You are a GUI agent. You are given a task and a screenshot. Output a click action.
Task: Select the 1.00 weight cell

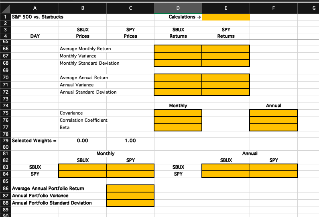click(130, 141)
